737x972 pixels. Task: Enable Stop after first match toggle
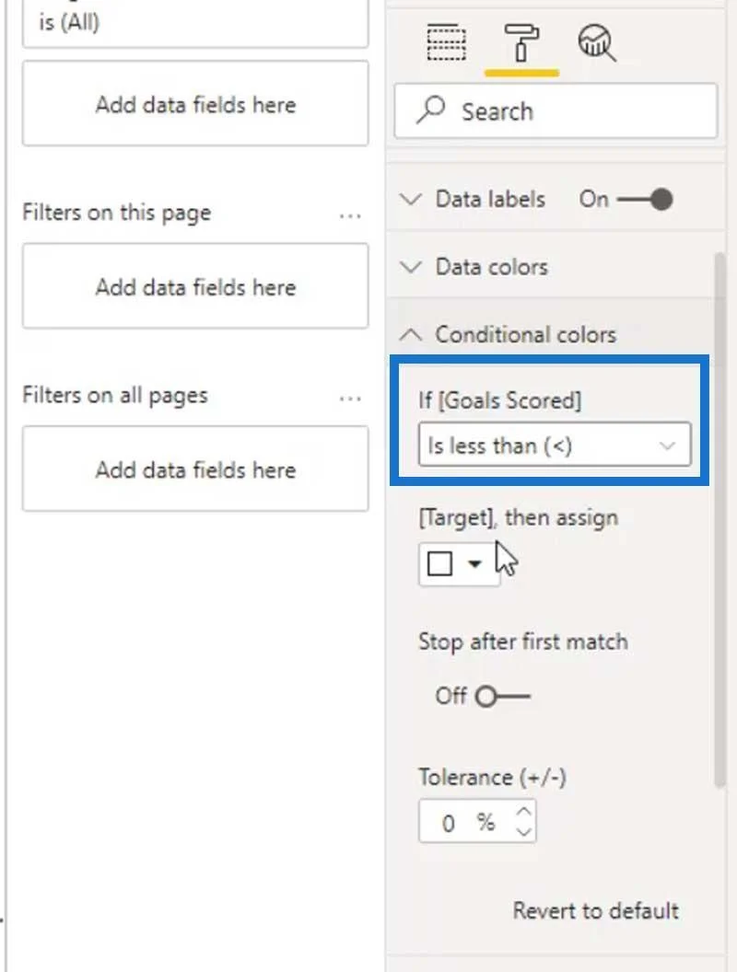pos(502,696)
